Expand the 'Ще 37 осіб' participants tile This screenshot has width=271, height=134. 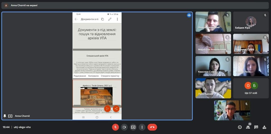(251, 88)
